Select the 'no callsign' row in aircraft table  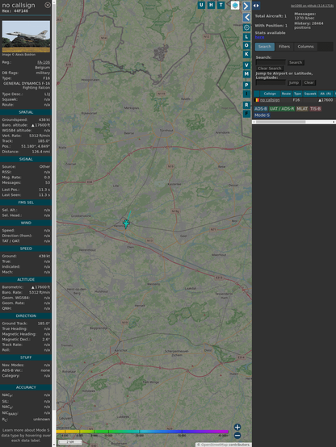(295, 100)
